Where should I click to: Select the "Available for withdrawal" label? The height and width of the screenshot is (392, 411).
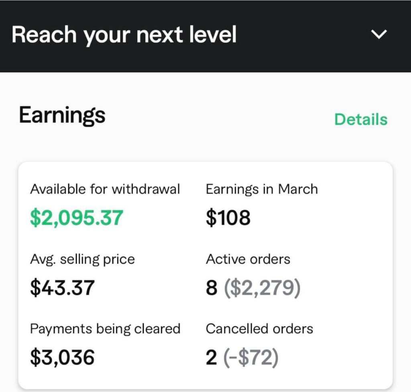(105, 189)
